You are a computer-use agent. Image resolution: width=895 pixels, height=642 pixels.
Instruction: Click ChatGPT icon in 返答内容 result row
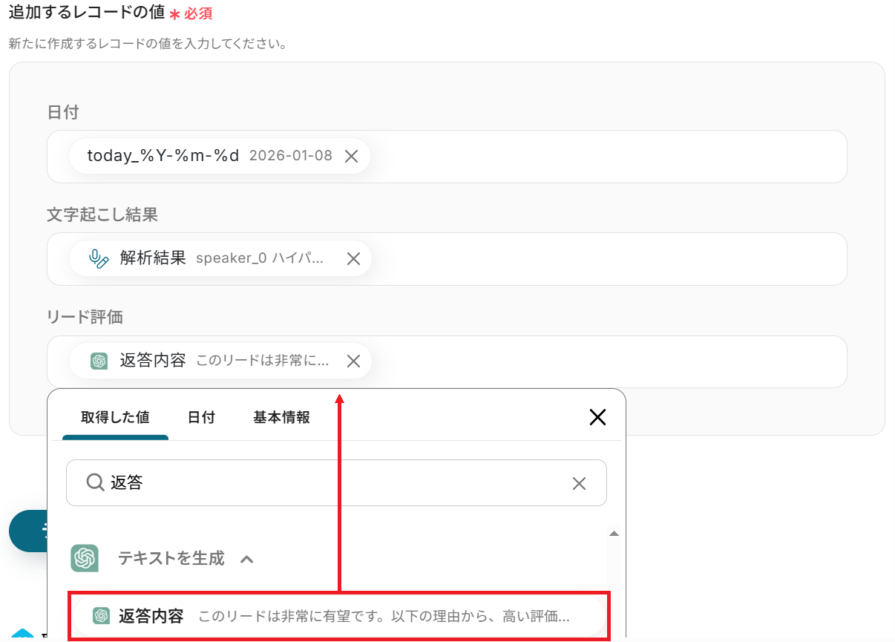tap(102, 616)
